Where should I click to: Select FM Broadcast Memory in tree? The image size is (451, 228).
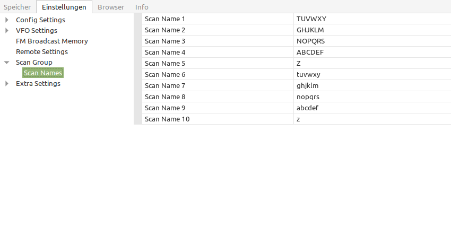[52, 41]
